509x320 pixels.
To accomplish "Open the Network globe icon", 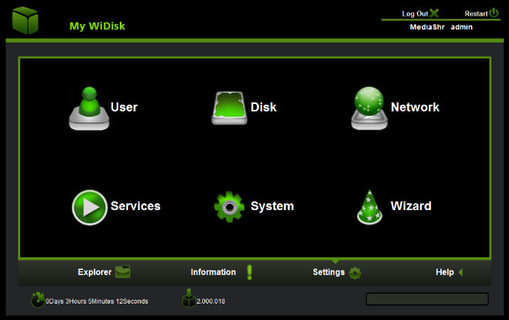I will [x=369, y=108].
